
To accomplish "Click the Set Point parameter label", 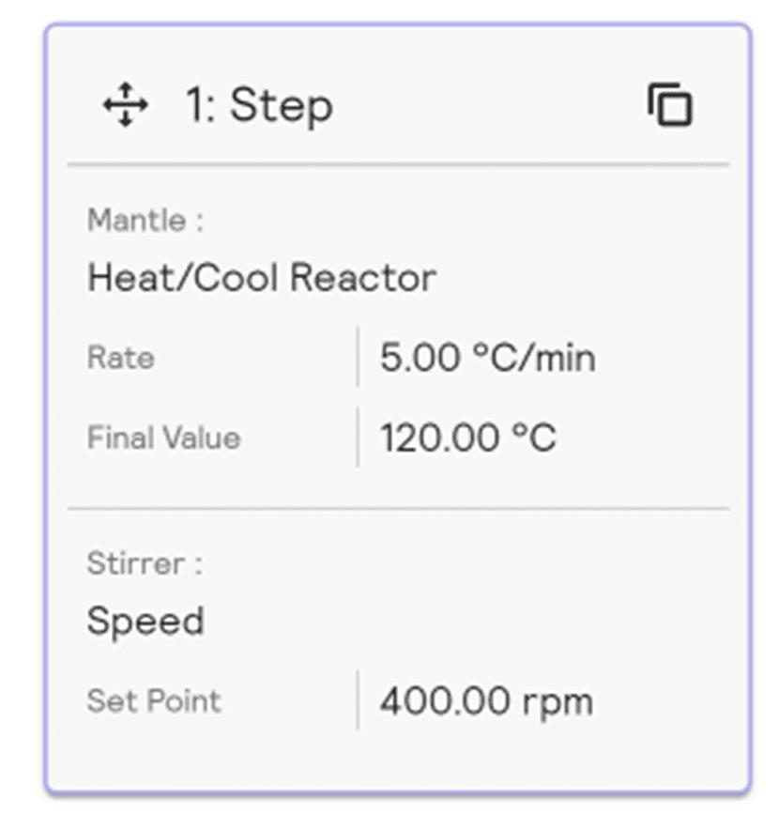I will 154,700.
